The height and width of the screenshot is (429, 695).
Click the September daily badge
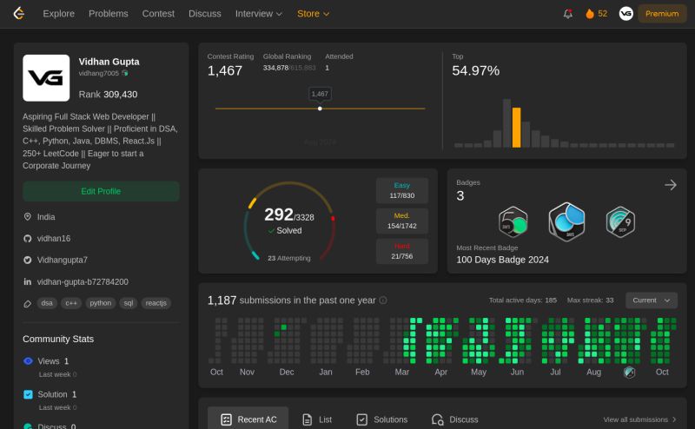[620, 222]
